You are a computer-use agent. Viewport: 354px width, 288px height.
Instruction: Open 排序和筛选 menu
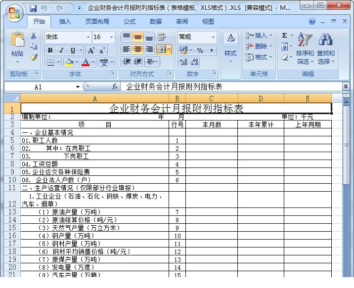click(305, 48)
